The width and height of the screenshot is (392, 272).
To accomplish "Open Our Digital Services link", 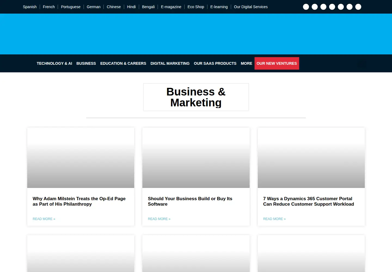I will coord(251,7).
